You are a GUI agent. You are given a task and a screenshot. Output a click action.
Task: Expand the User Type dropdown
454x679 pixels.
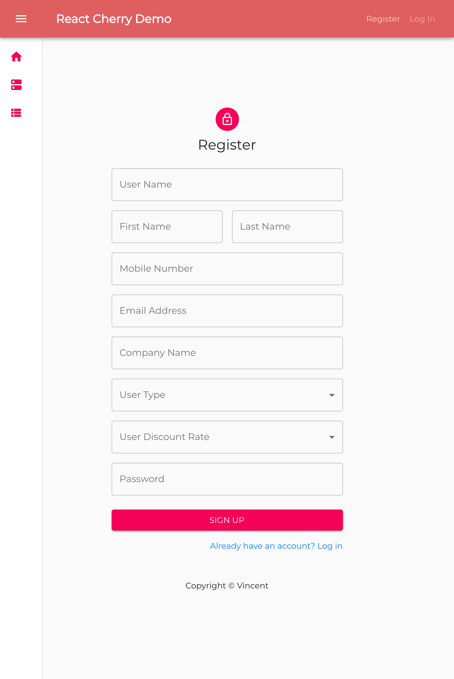tap(222, 395)
